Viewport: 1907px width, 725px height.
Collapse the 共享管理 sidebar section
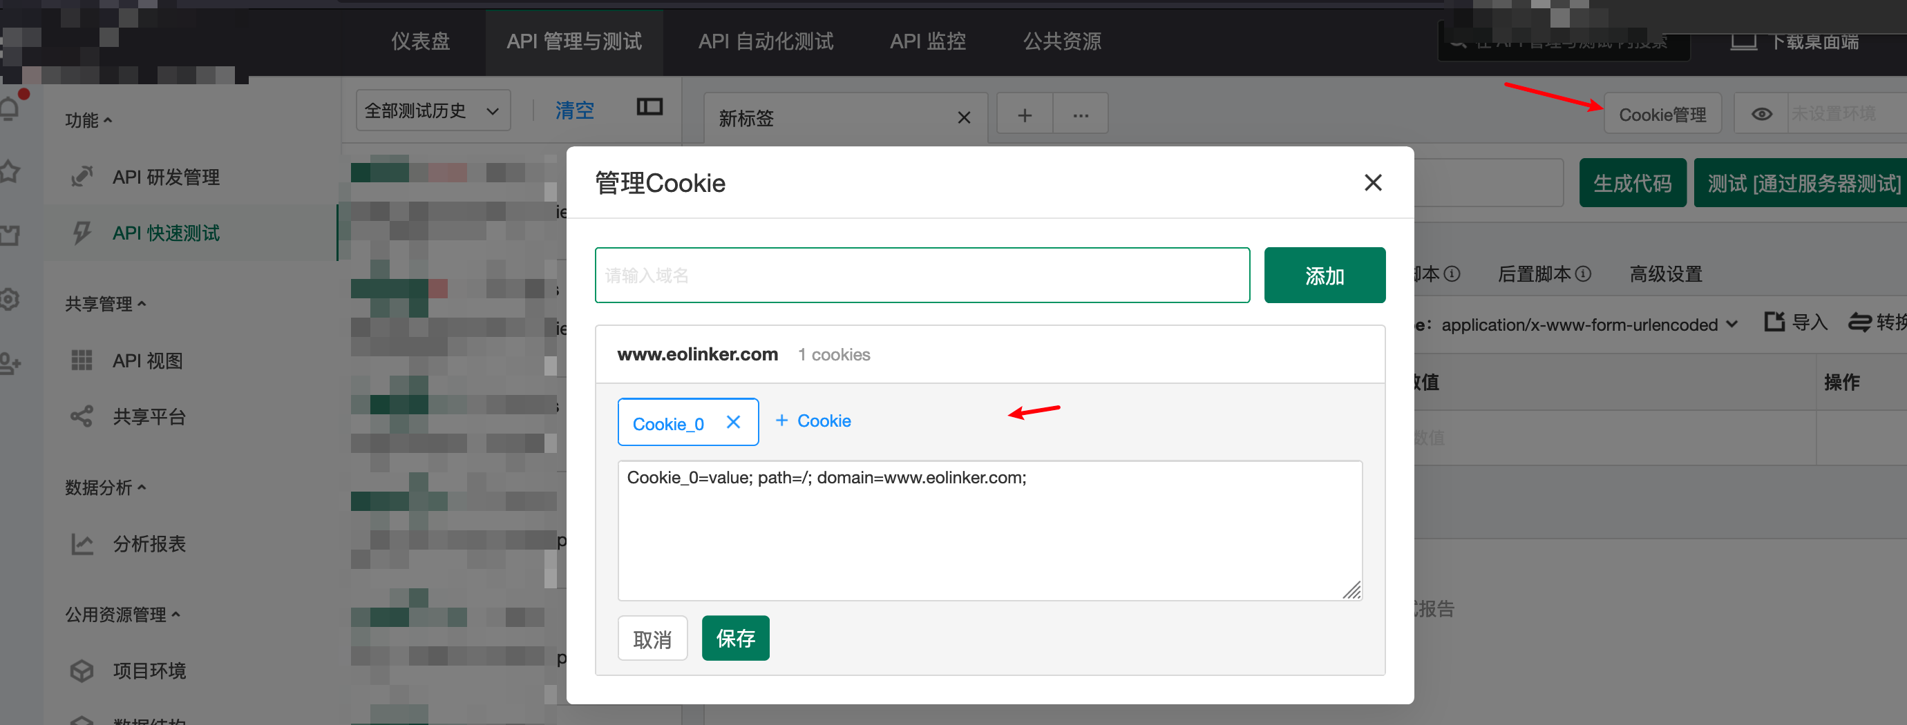coord(105,304)
